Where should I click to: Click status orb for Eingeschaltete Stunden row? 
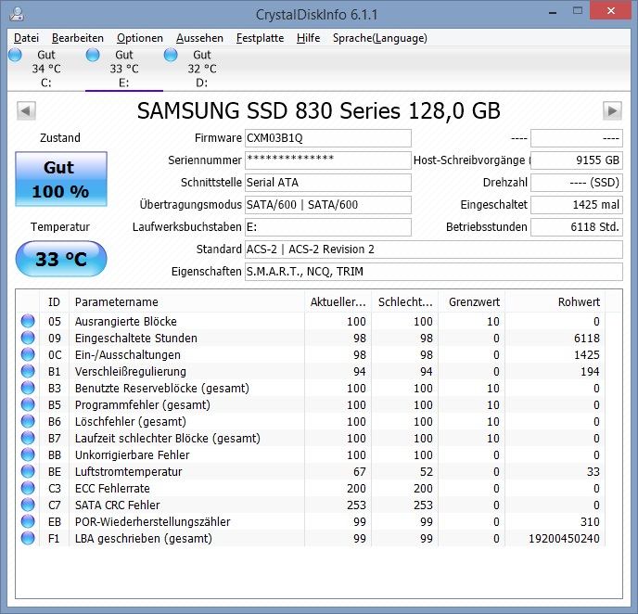point(28,338)
